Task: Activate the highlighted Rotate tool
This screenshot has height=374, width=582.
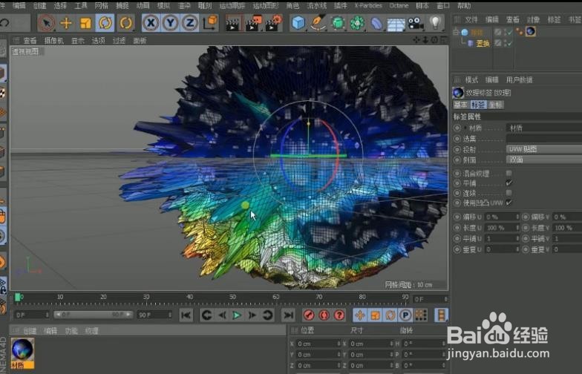Action: 105,23
